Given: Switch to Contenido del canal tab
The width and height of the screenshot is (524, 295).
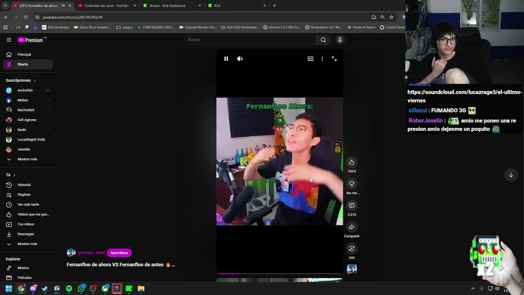Looking at the screenshot, I should pyautogui.click(x=106, y=6).
